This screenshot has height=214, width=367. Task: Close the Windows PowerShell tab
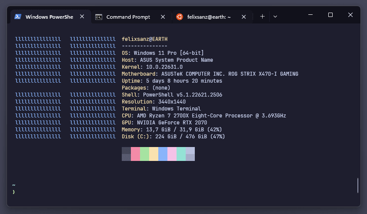[82, 17]
